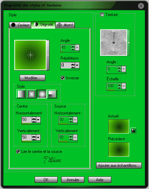
Task: Open the gradient preset dropdown list
Action: [48, 55]
